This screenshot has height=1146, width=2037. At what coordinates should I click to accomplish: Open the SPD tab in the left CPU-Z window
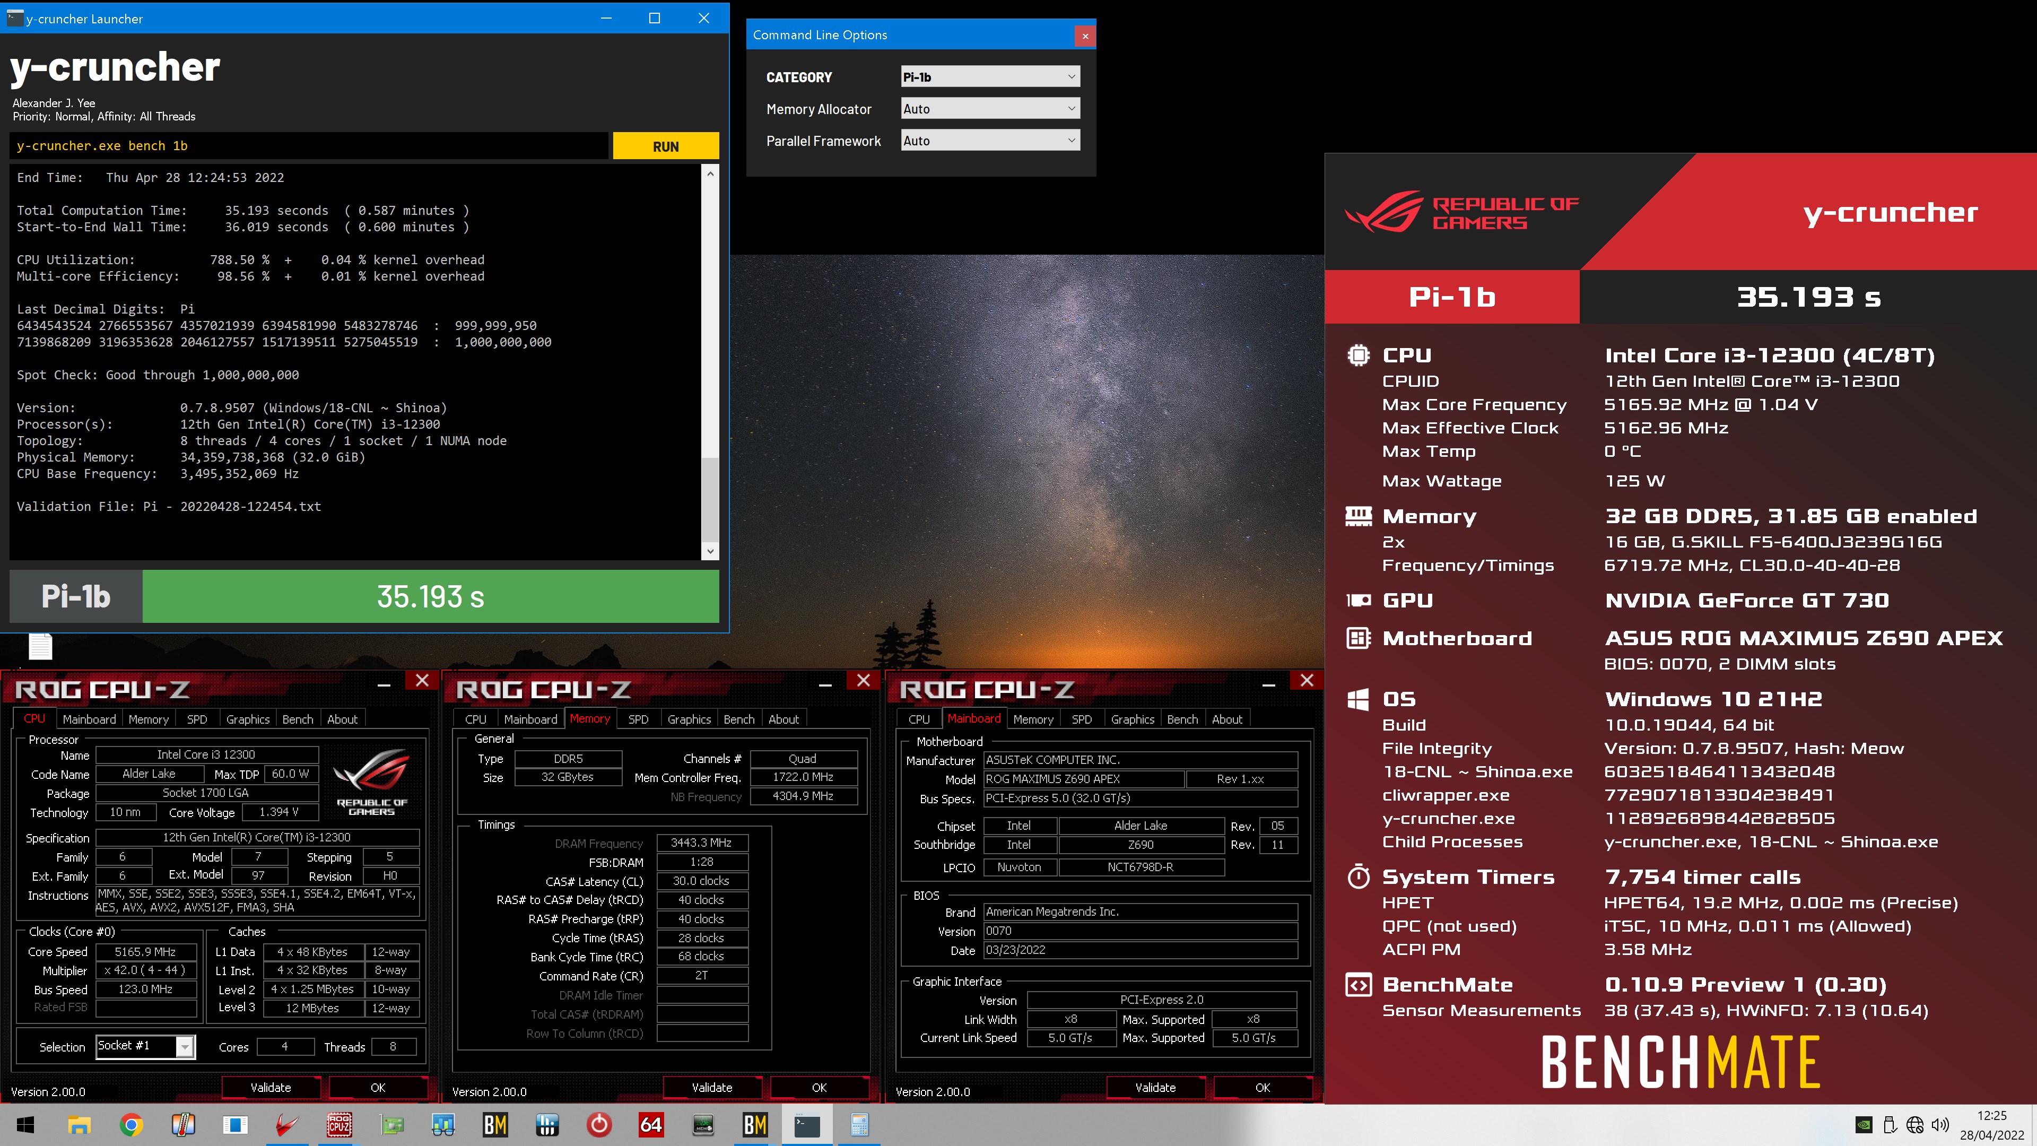[197, 719]
